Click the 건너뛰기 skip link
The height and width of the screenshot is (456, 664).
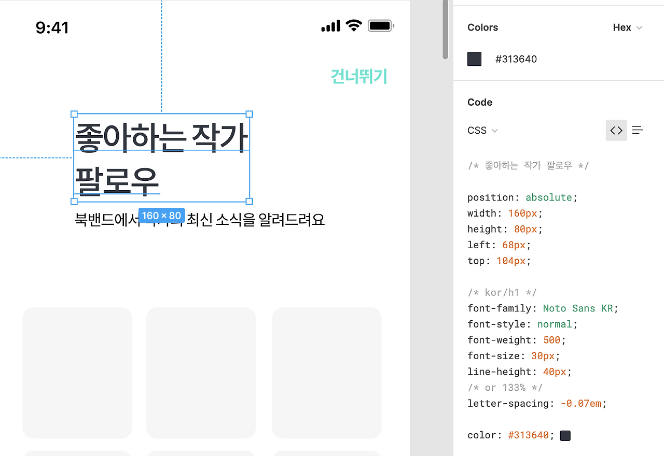click(x=359, y=76)
